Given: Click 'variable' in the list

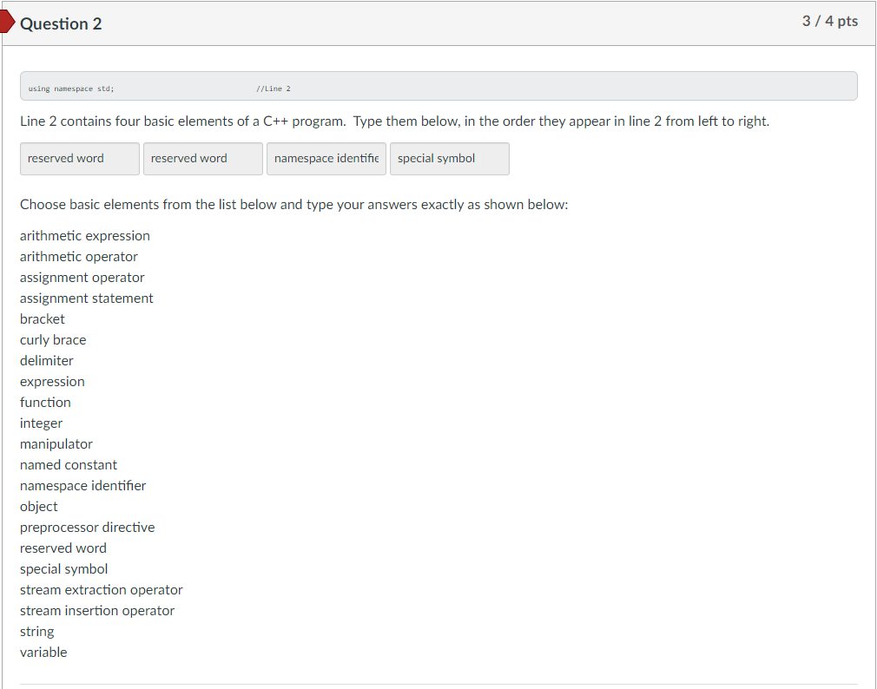Looking at the screenshot, I should pyautogui.click(x=43, y=652).
